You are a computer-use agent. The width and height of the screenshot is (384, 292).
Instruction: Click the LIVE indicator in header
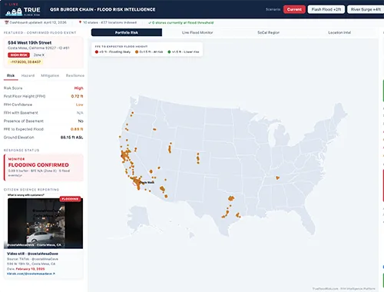tap(12, 4)
